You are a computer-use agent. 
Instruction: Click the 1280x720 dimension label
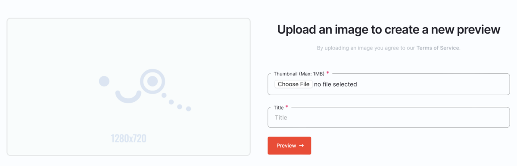128,138
